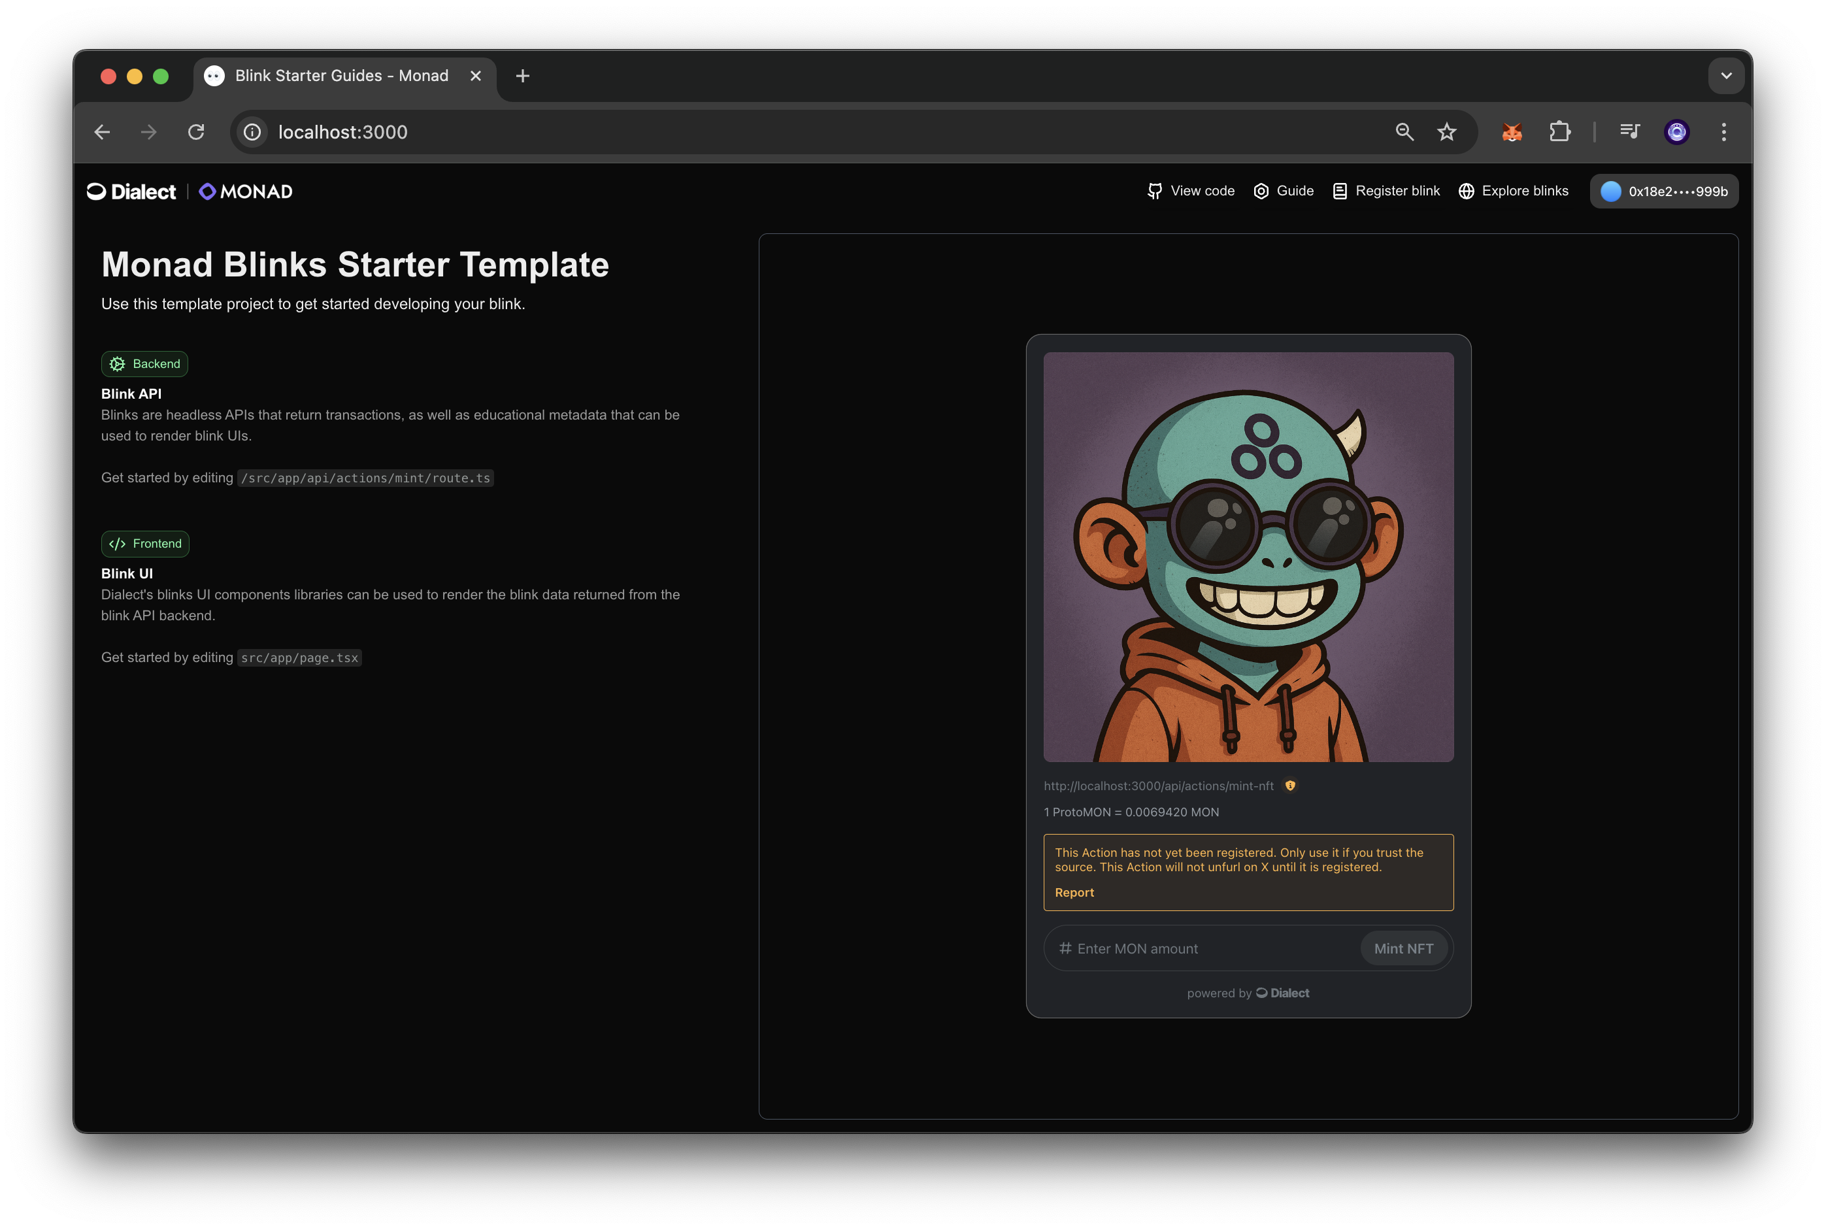Click the Report link in the warning

[1074, 893]
